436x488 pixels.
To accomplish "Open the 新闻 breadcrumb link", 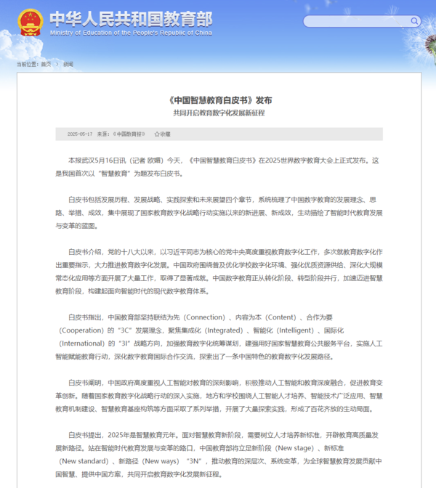I will click(68, 64).
